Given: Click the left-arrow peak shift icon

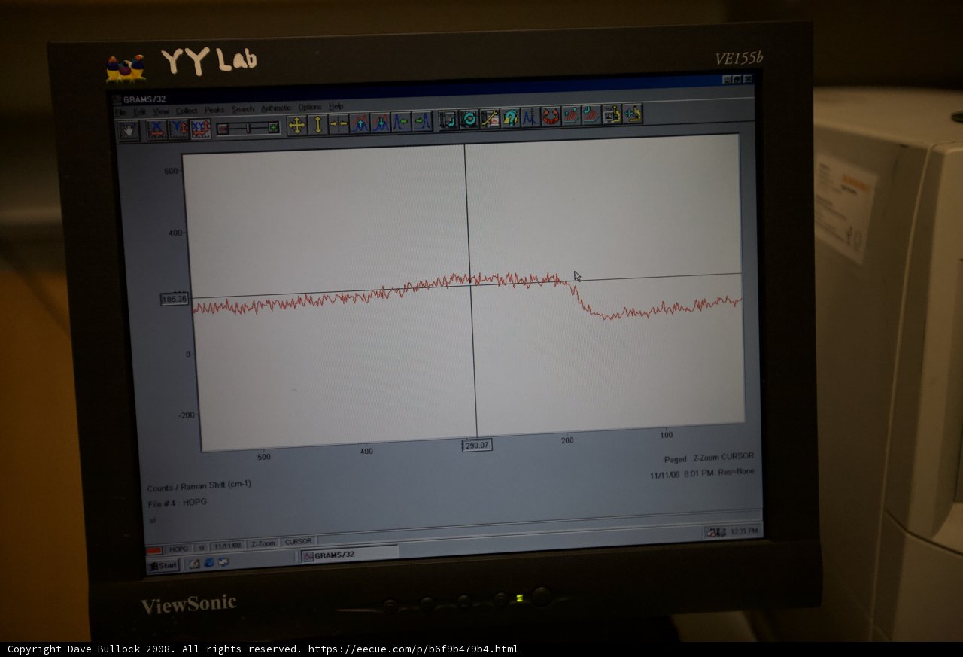Looking at the screenshot, I should [401, 121].
